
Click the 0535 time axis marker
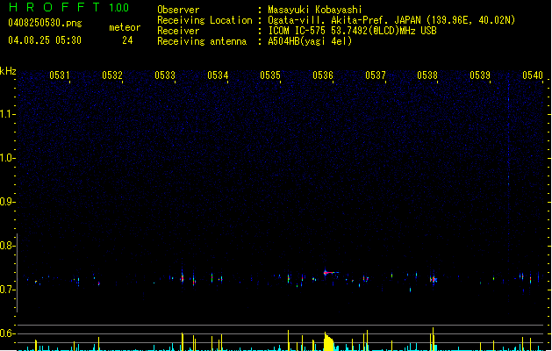click(270, 75)
